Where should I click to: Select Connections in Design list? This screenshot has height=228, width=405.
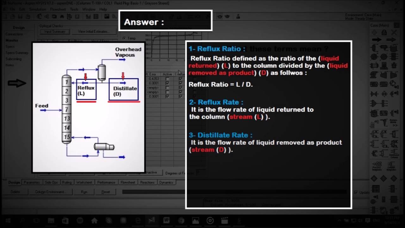point(14,34)
